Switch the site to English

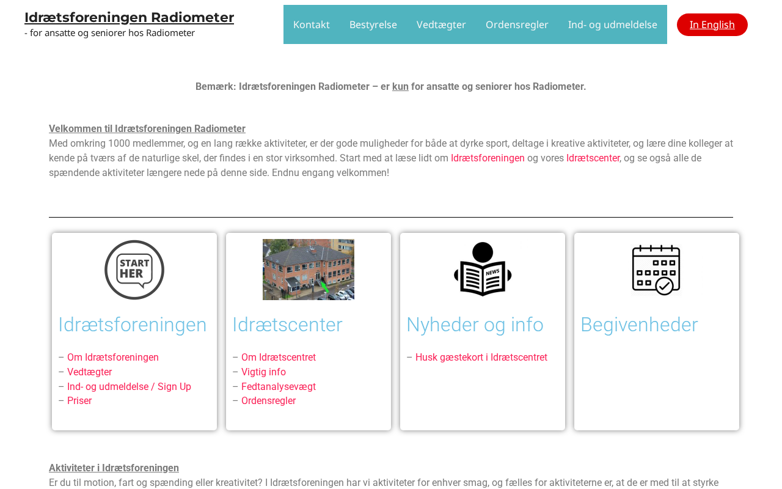point(712,24)
